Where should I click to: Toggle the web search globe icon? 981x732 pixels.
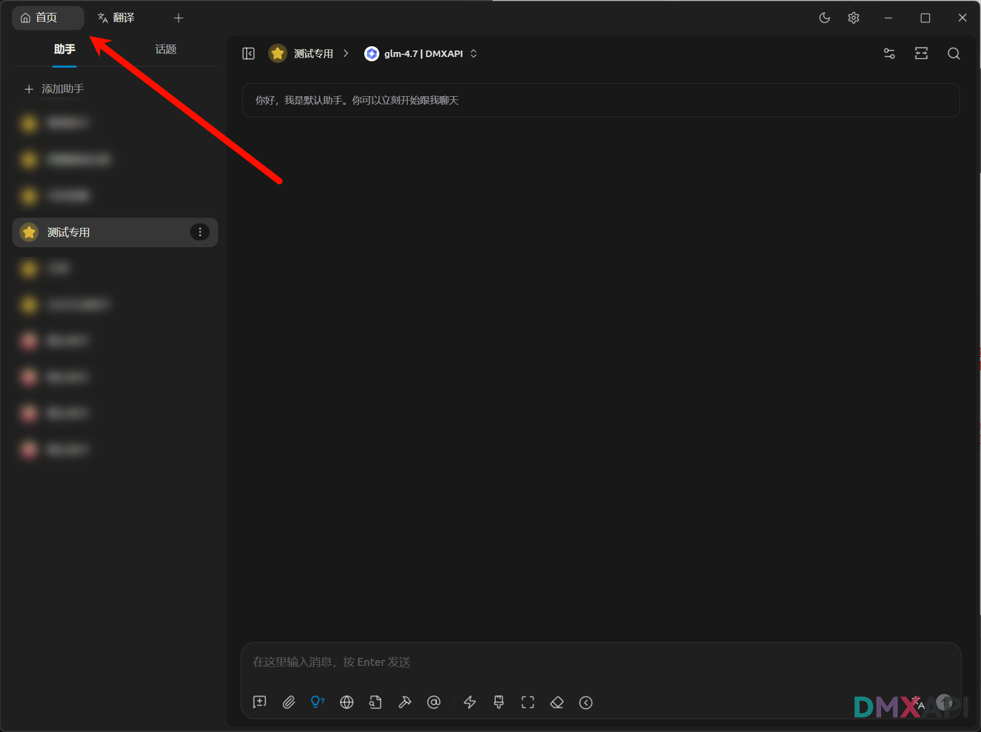(x=347, y=702)
